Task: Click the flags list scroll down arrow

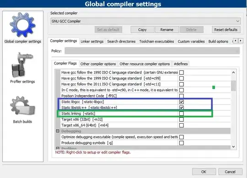Action: coord(233,147)
